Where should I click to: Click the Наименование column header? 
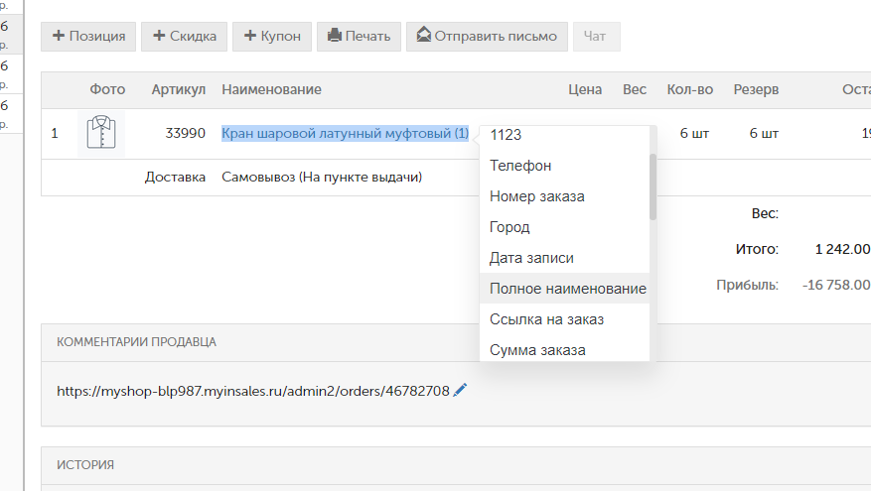point(271,89)
